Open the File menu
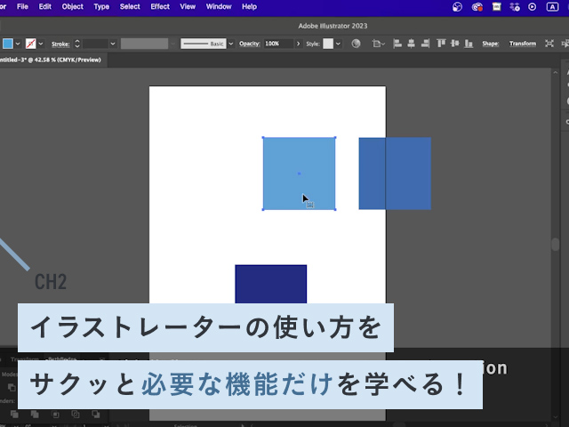The width and height of the screenshot is (569, 427). [22, 6]
